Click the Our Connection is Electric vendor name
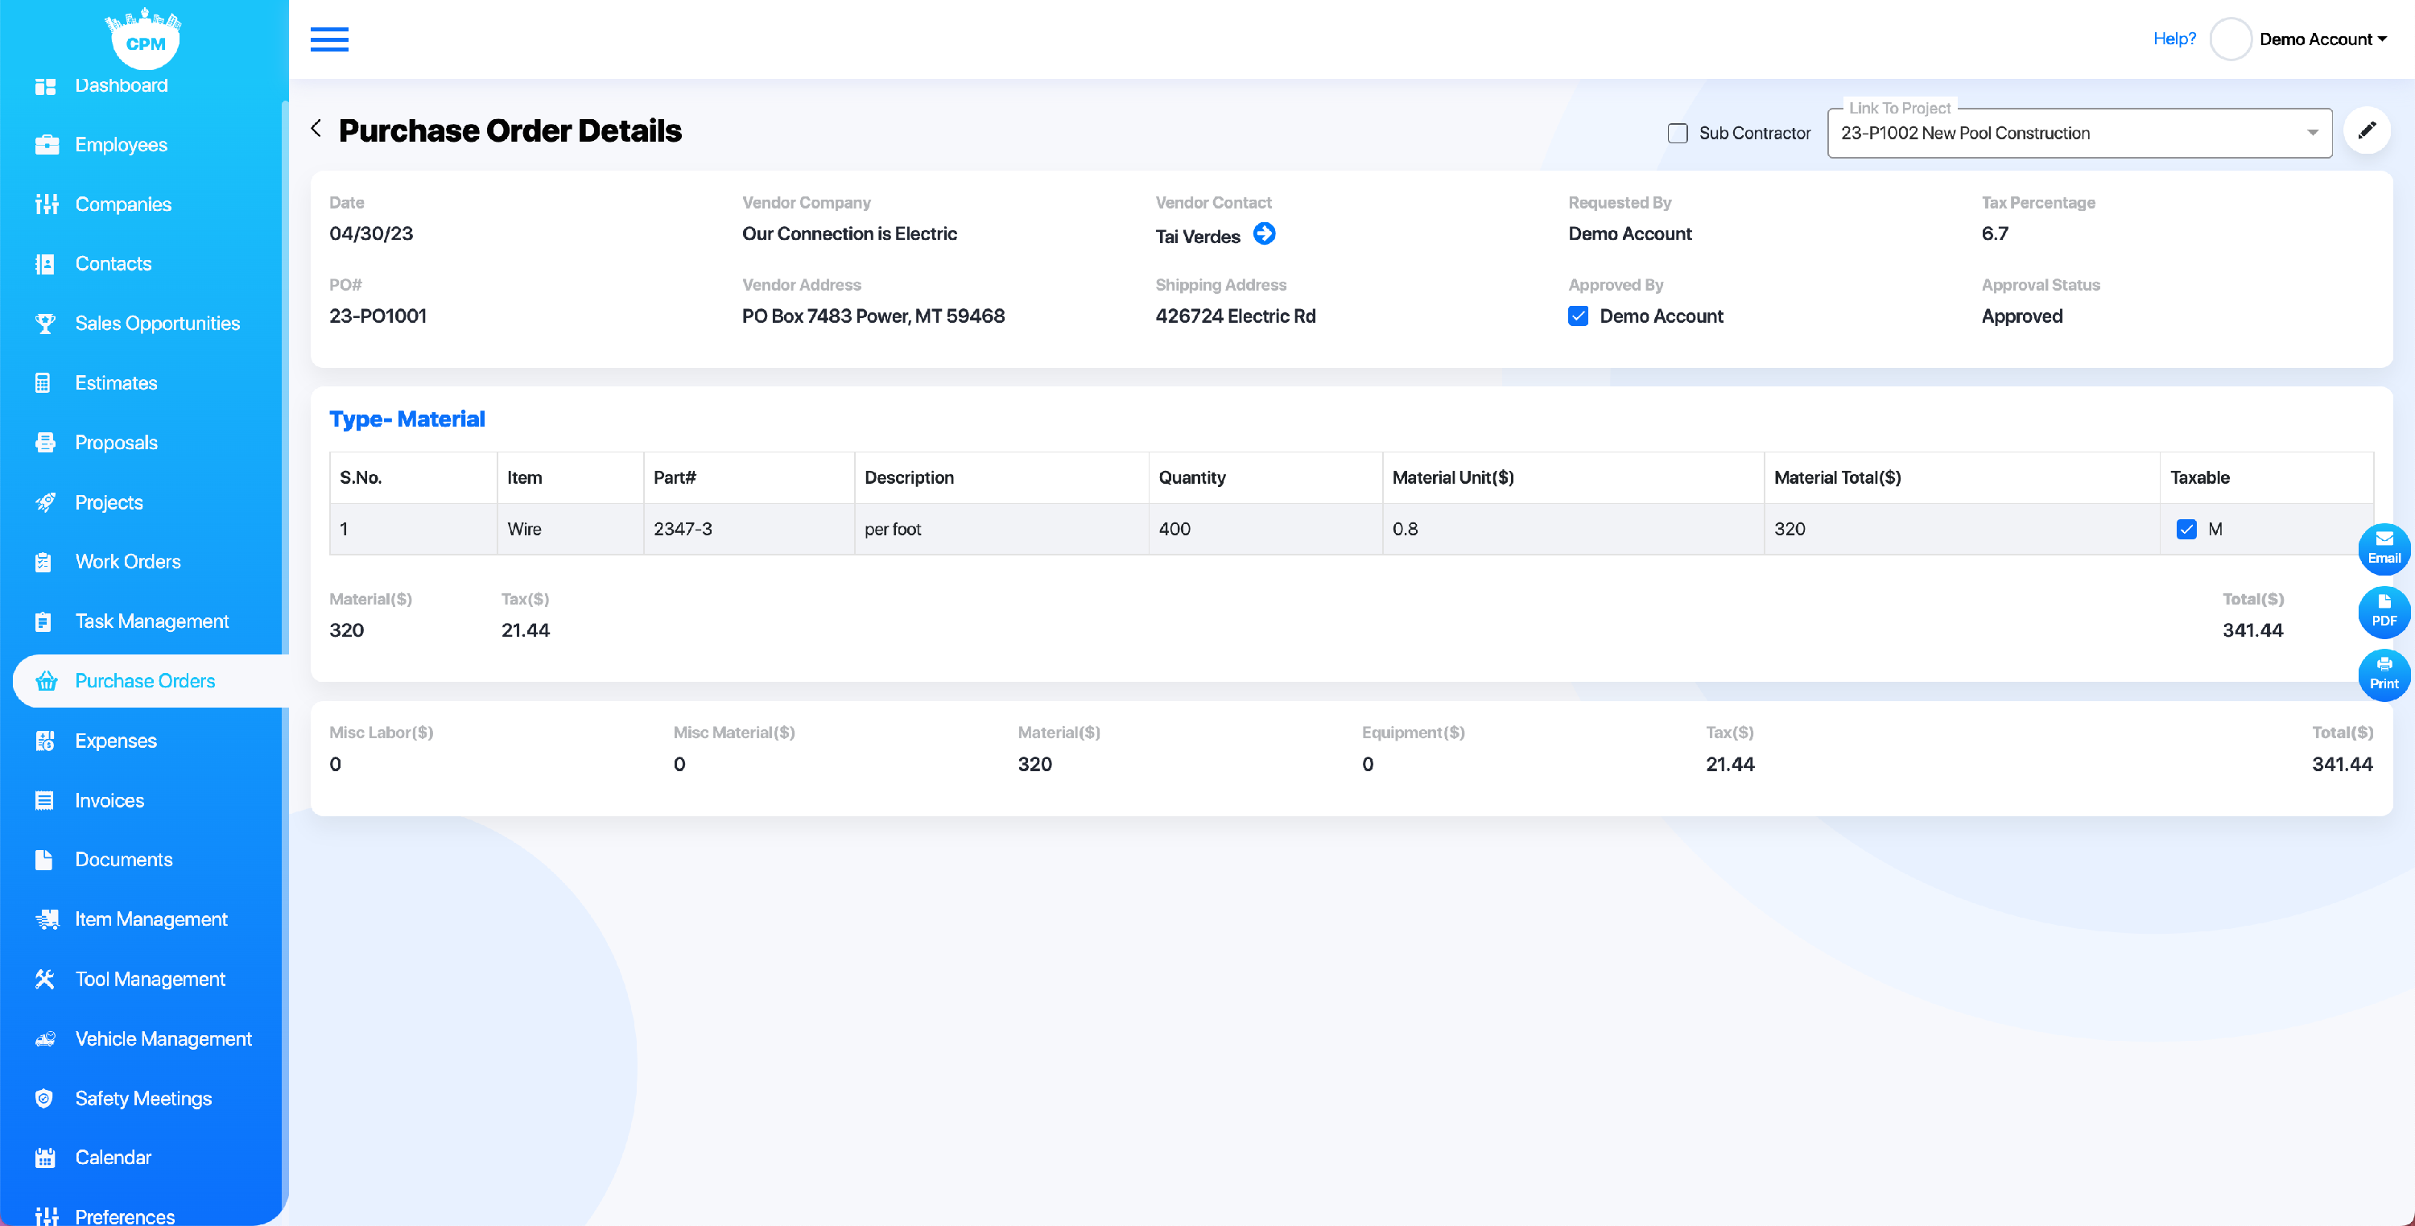Screen dimensions: 2415x1226 [849, 233]
